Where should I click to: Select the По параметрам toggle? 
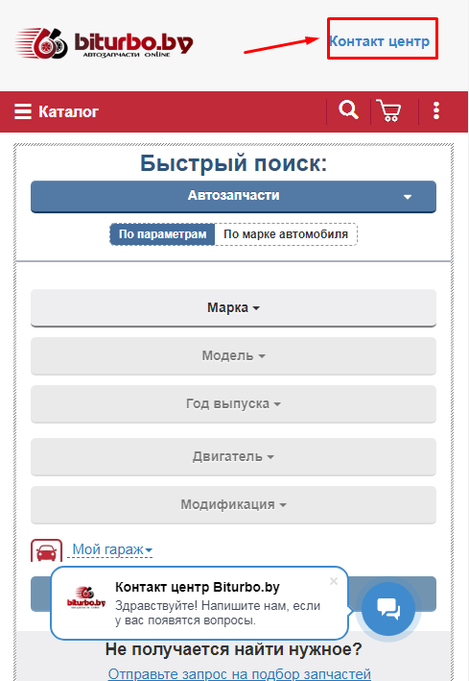(162, 234)
